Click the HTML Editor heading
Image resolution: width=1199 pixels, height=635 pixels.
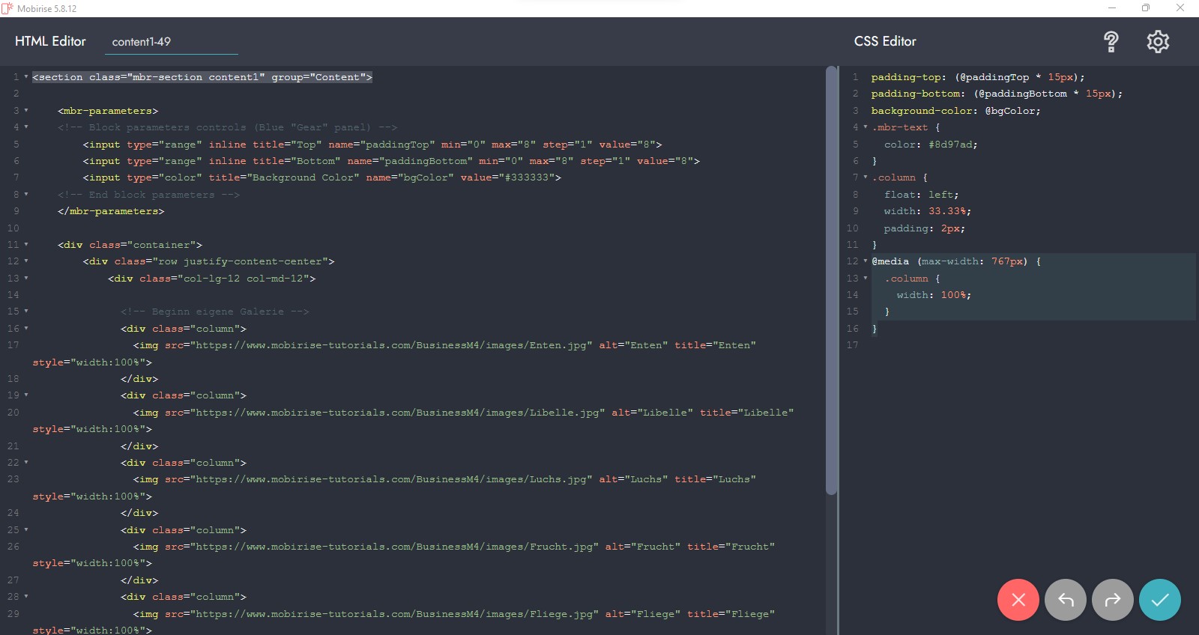pos(50,41)
